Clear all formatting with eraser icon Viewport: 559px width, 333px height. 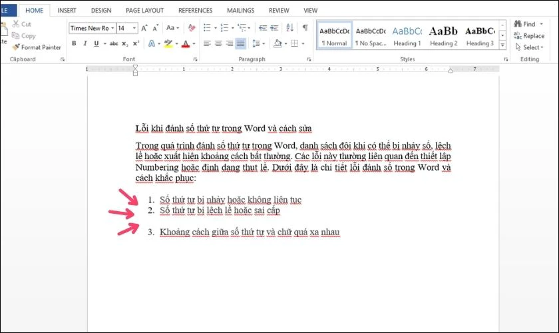(192, 28)
